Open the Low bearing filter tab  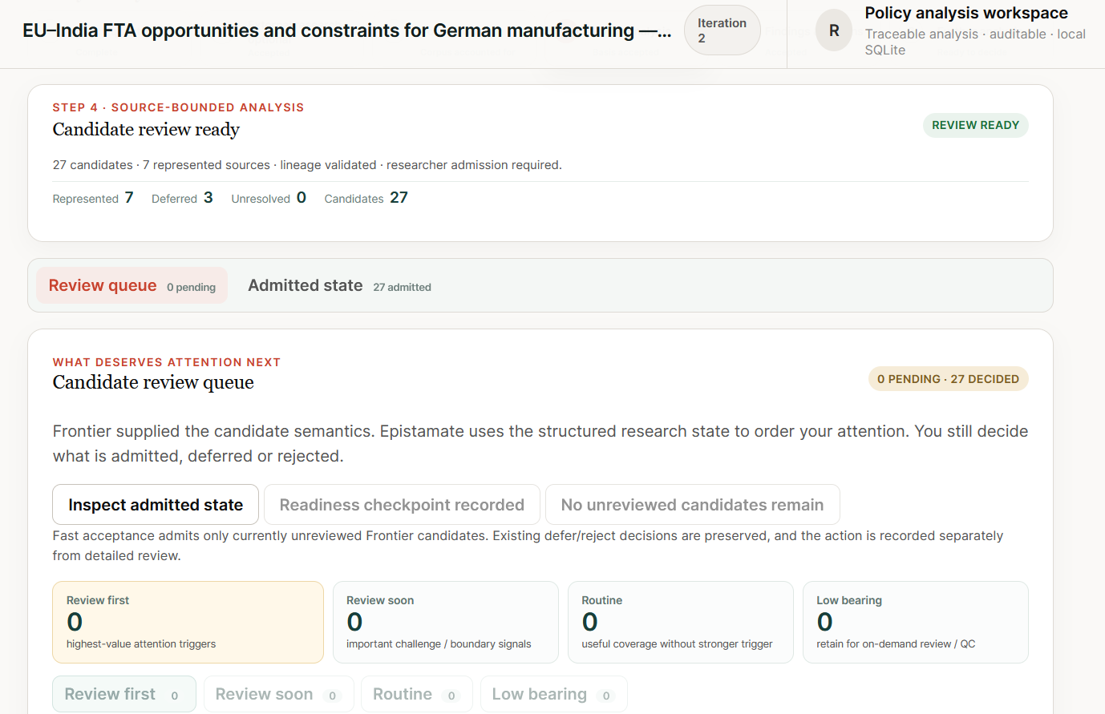553,694
